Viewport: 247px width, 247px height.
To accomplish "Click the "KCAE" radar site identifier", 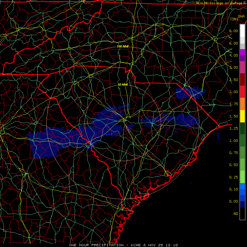I will pyautogui.click(x=136, y=245).
